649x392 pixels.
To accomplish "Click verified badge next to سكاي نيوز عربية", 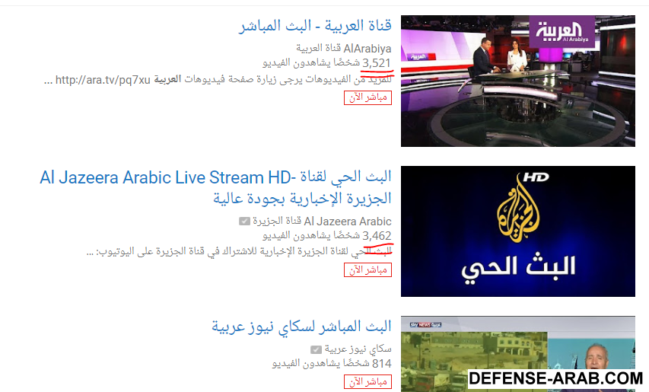I will [317, 350].
